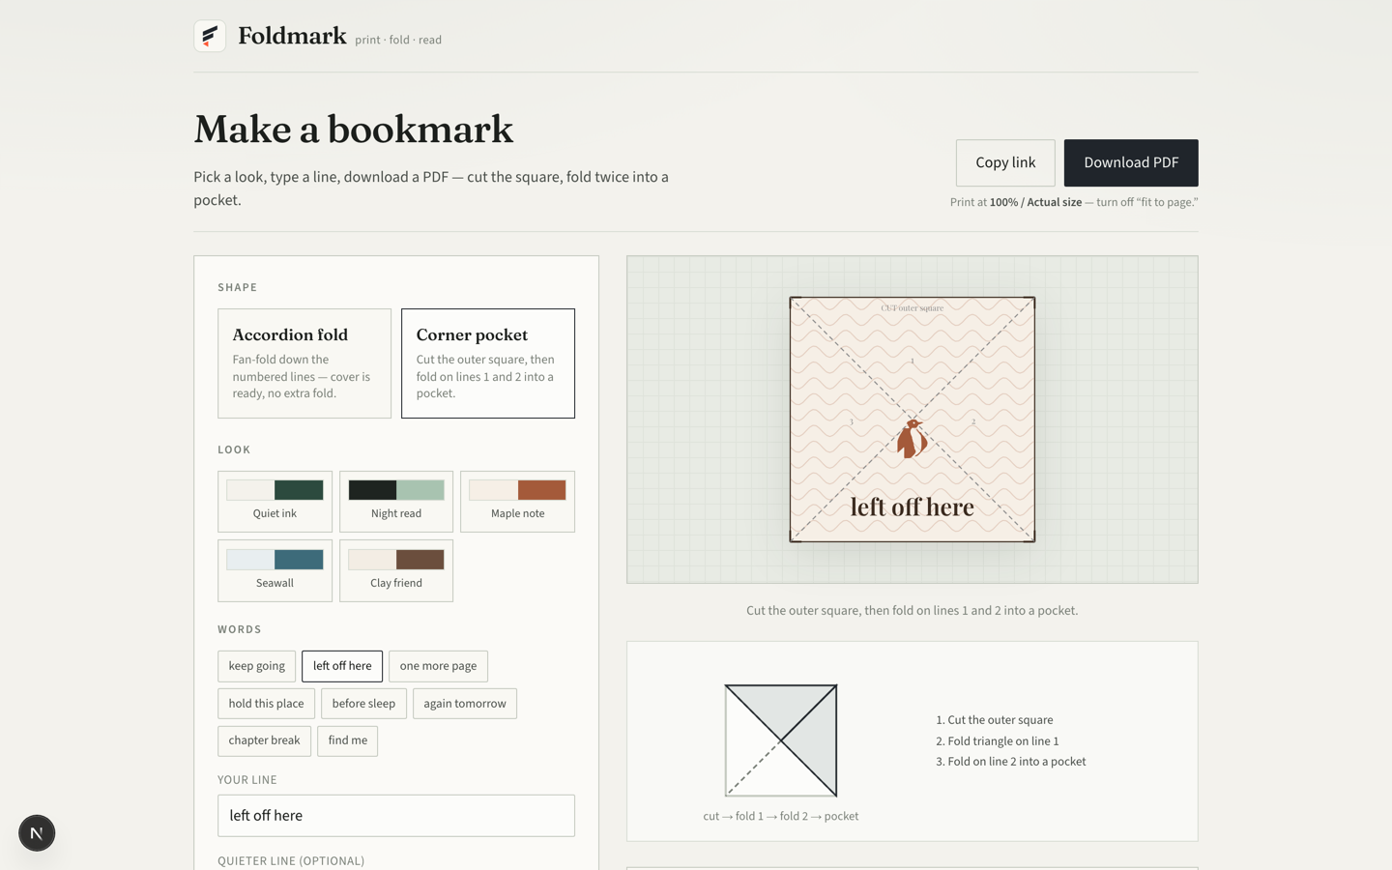Viewport: 1392px width, 870px height.
Task: Click the Copy link button
Action: point(1005,162)
